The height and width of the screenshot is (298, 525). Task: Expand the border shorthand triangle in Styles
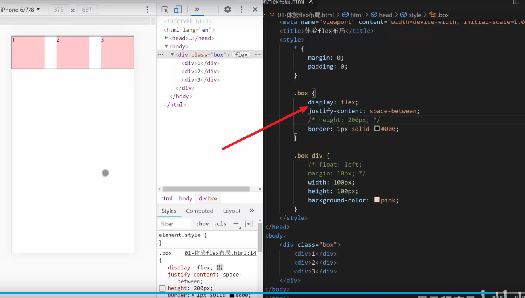[193, 295]
